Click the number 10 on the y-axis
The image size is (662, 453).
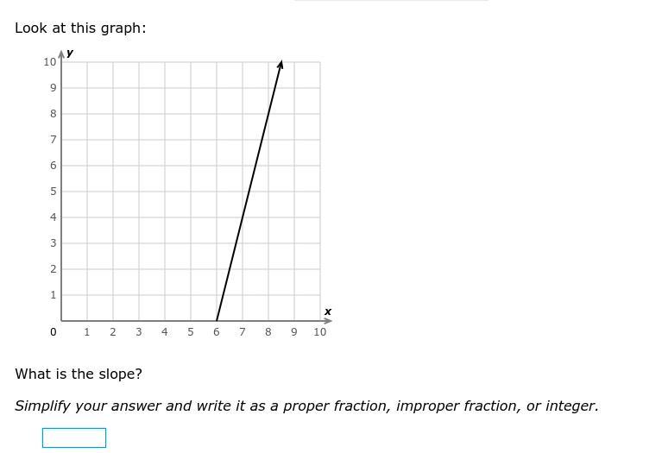50,61
